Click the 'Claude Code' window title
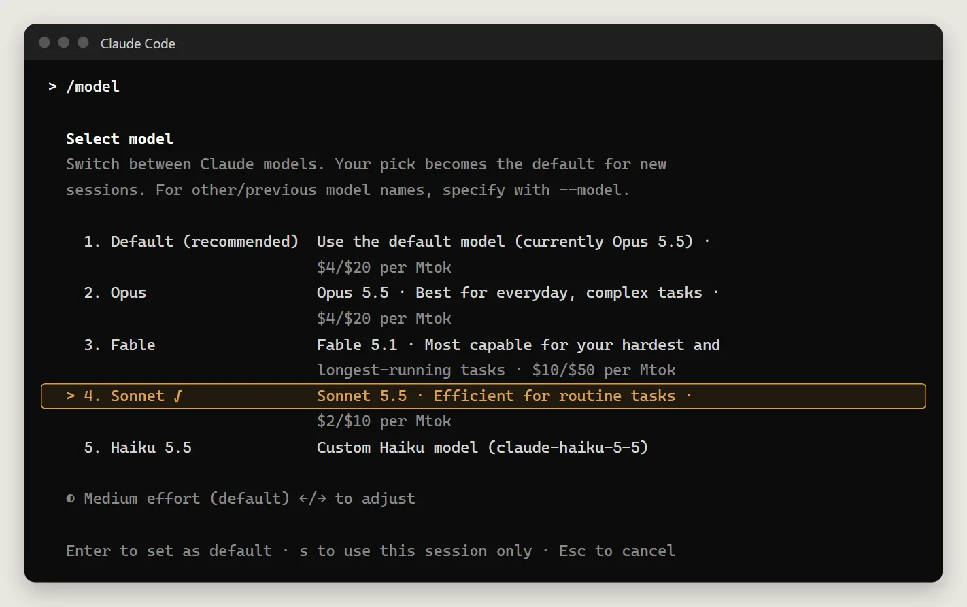Image resolution: width=967 pixels, height=607 pixels. pyautogui.click(x=138, y=44)
